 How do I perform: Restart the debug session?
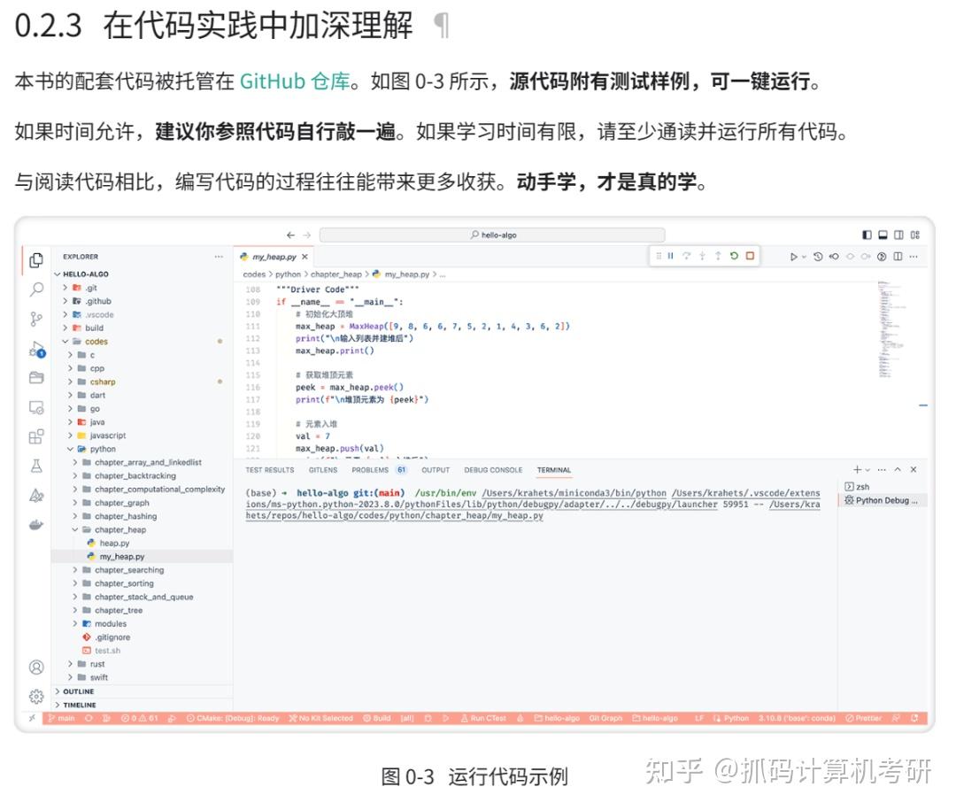(734, 256)
